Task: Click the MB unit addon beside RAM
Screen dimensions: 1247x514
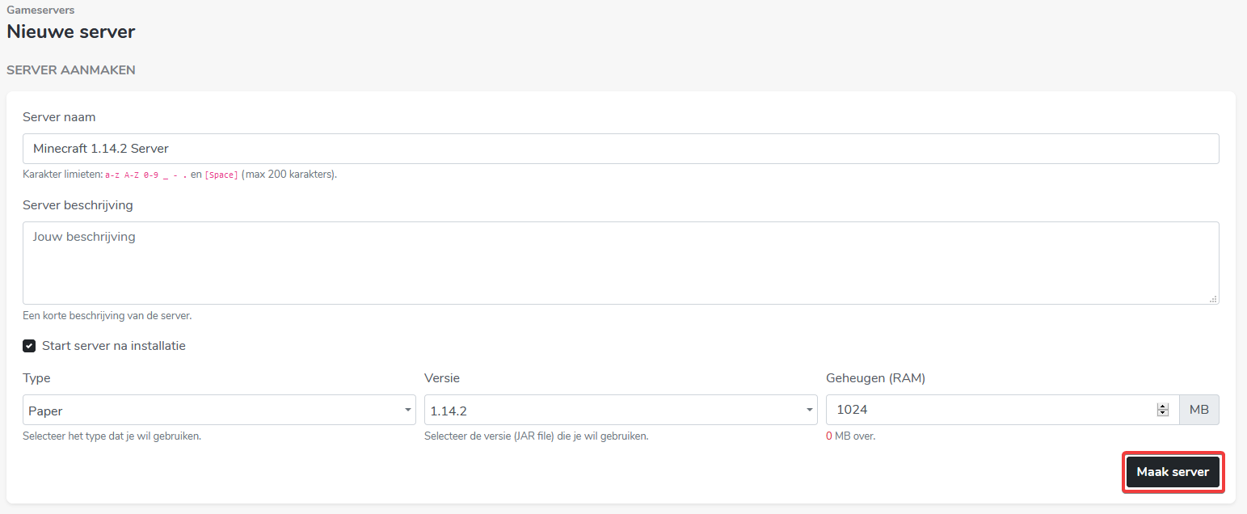Action: (1199, 410)
